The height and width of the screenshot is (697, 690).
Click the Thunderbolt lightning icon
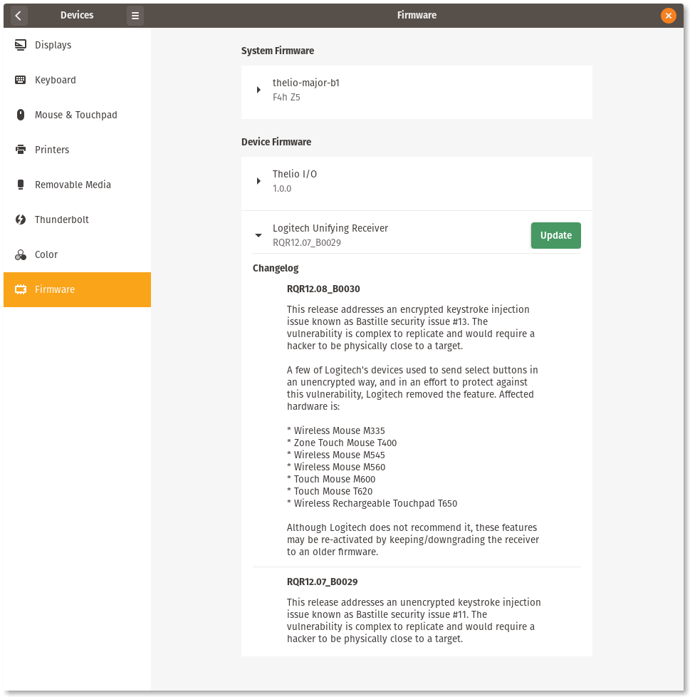tap(21, 220)
